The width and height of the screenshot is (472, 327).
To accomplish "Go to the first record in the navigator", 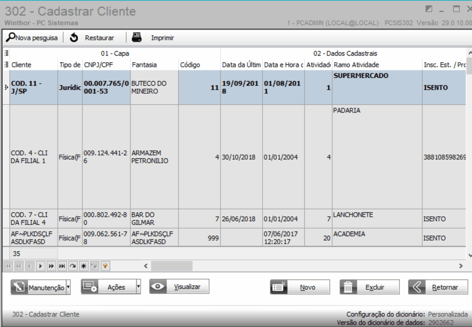I will point(8,266).
